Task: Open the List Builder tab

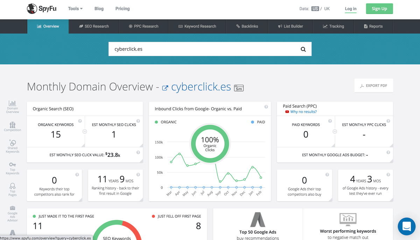Action: tap(290, 26)
